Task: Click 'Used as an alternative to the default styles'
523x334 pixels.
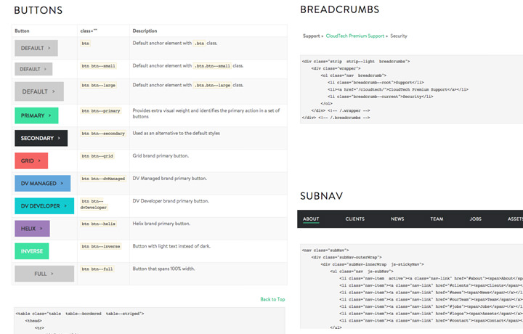Action: tap(176, 133)
